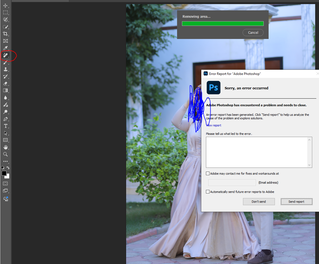Select the Brush tool
Viewport: 319px width, 264px height.
pyautogui.click(x=5, y=62)
